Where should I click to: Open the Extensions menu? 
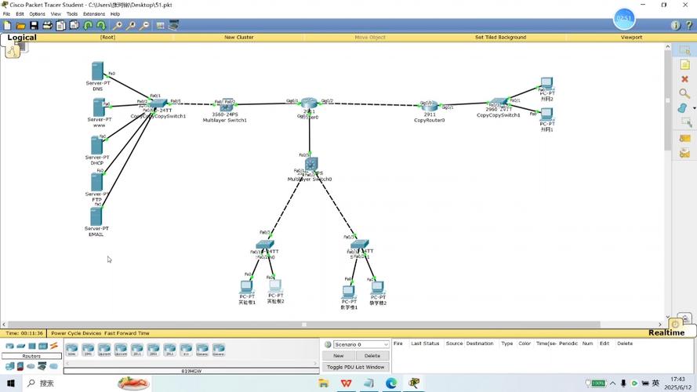tap(94, 14)
